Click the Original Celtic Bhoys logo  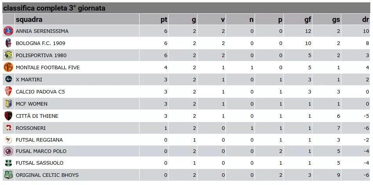(x=8, y=175)
